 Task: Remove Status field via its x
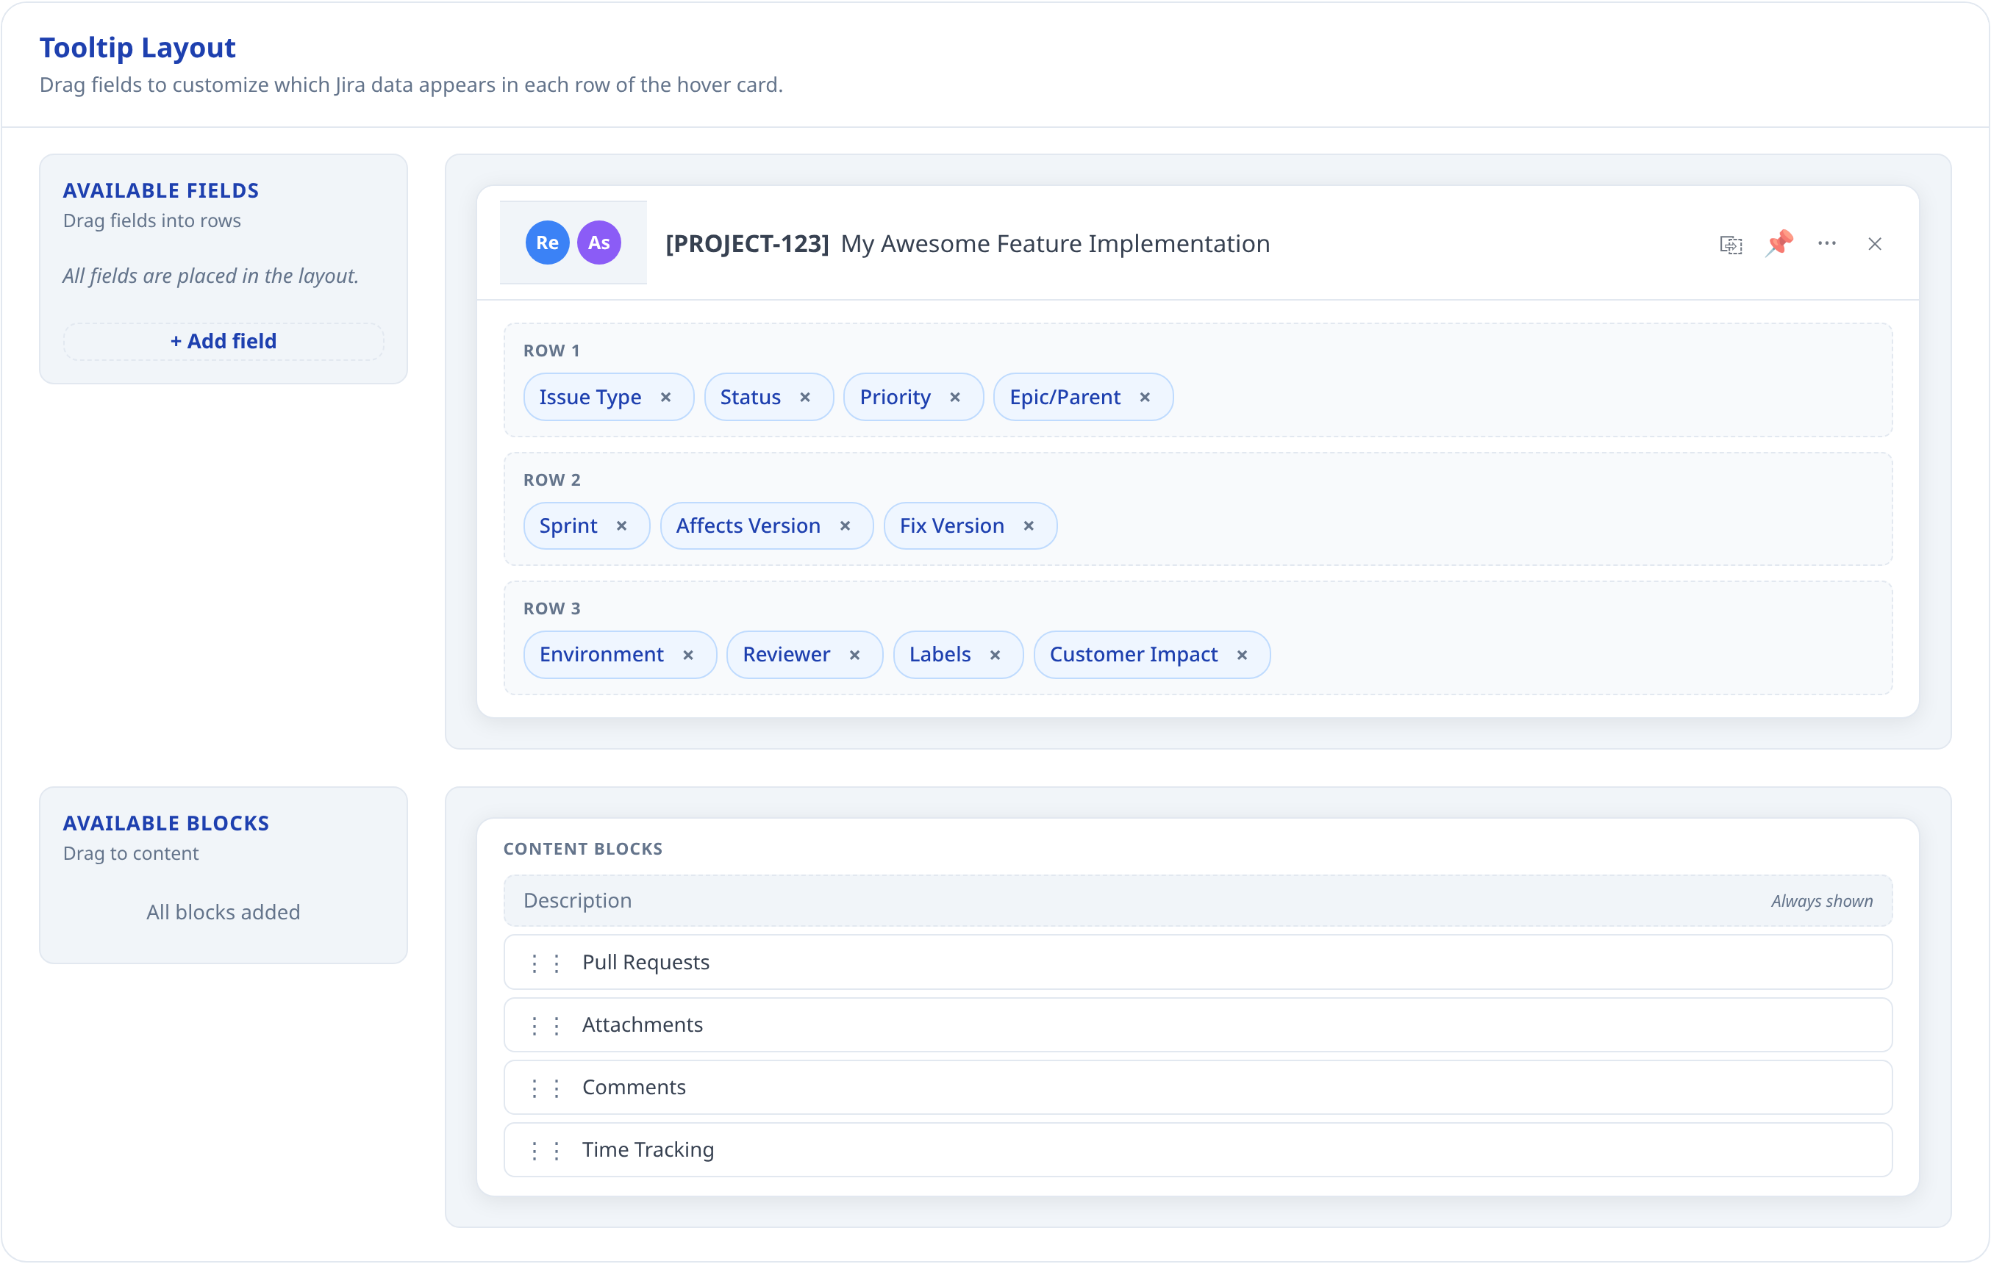(x=804, y=398)
